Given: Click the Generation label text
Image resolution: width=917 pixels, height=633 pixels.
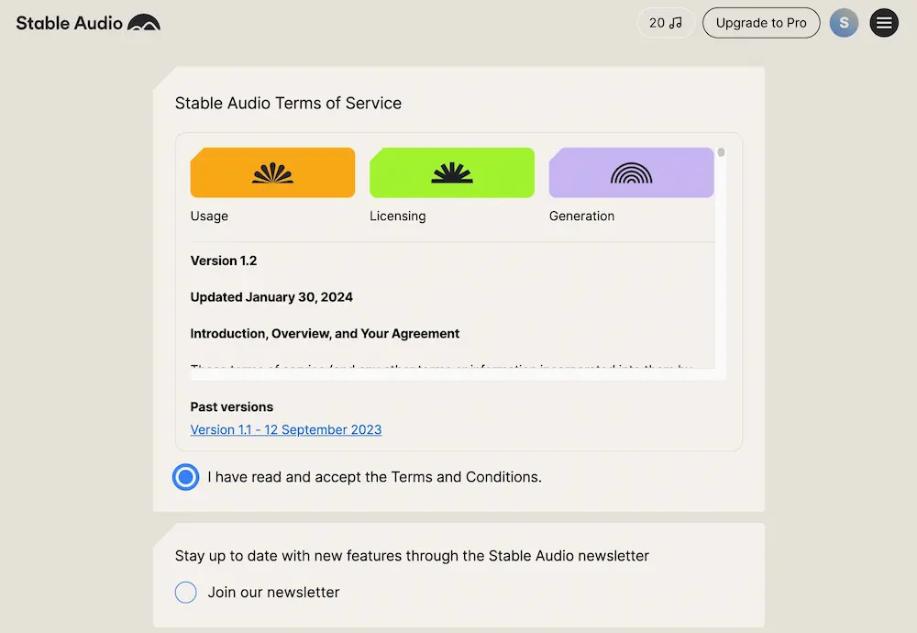Looking at the screenshot, I should click(x=582, y=216).
